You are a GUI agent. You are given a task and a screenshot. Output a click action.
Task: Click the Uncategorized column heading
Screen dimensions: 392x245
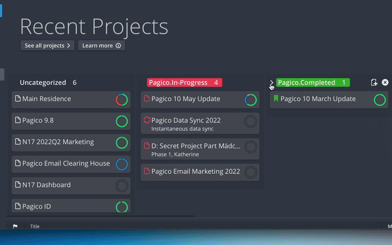point(43,83)
